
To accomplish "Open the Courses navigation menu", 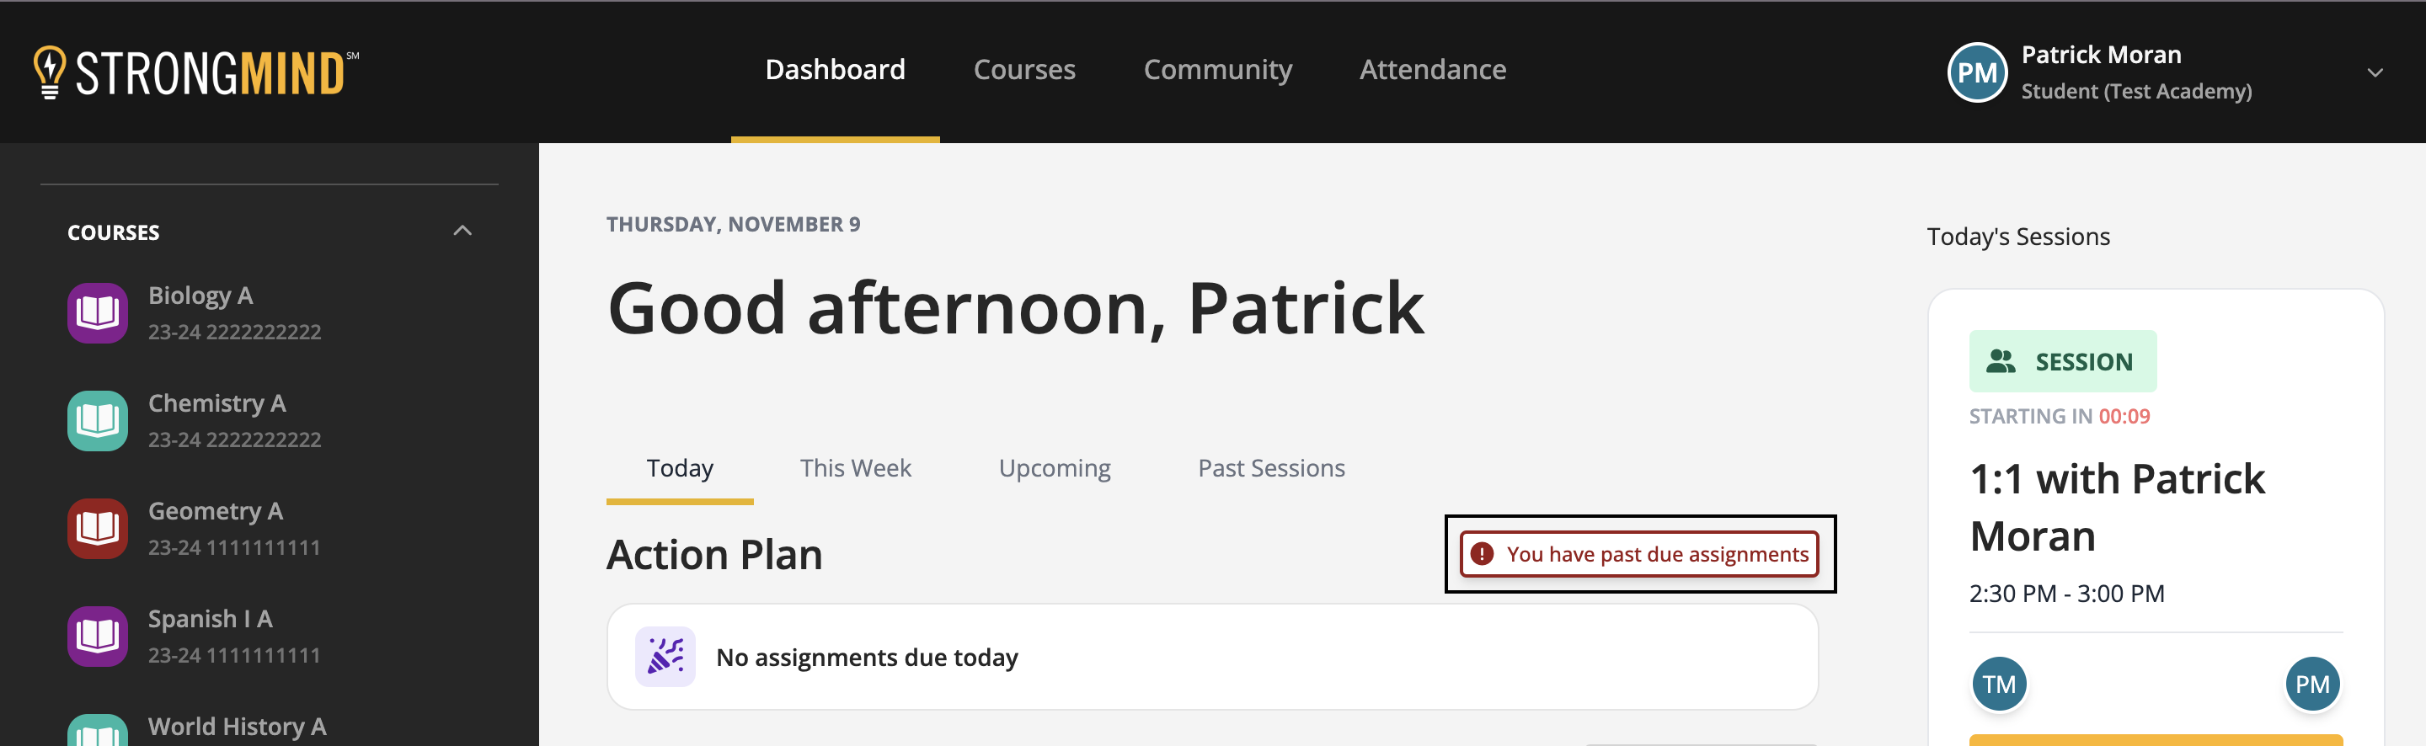I will click(1023, 70).
